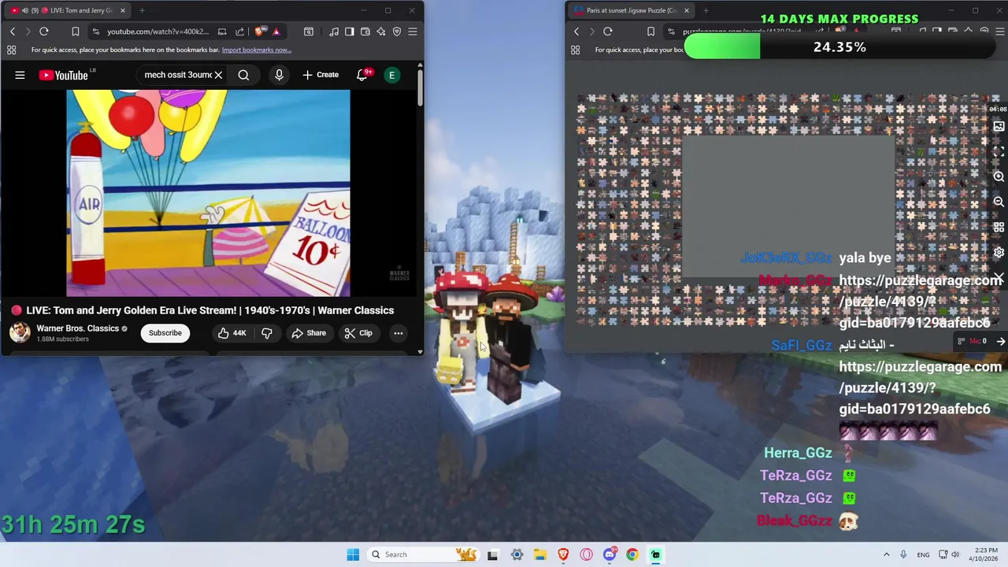This screenshot has width=1008, height=567.
Task: Open the Brave playlist music-note icon
Action: pos(334,31)
